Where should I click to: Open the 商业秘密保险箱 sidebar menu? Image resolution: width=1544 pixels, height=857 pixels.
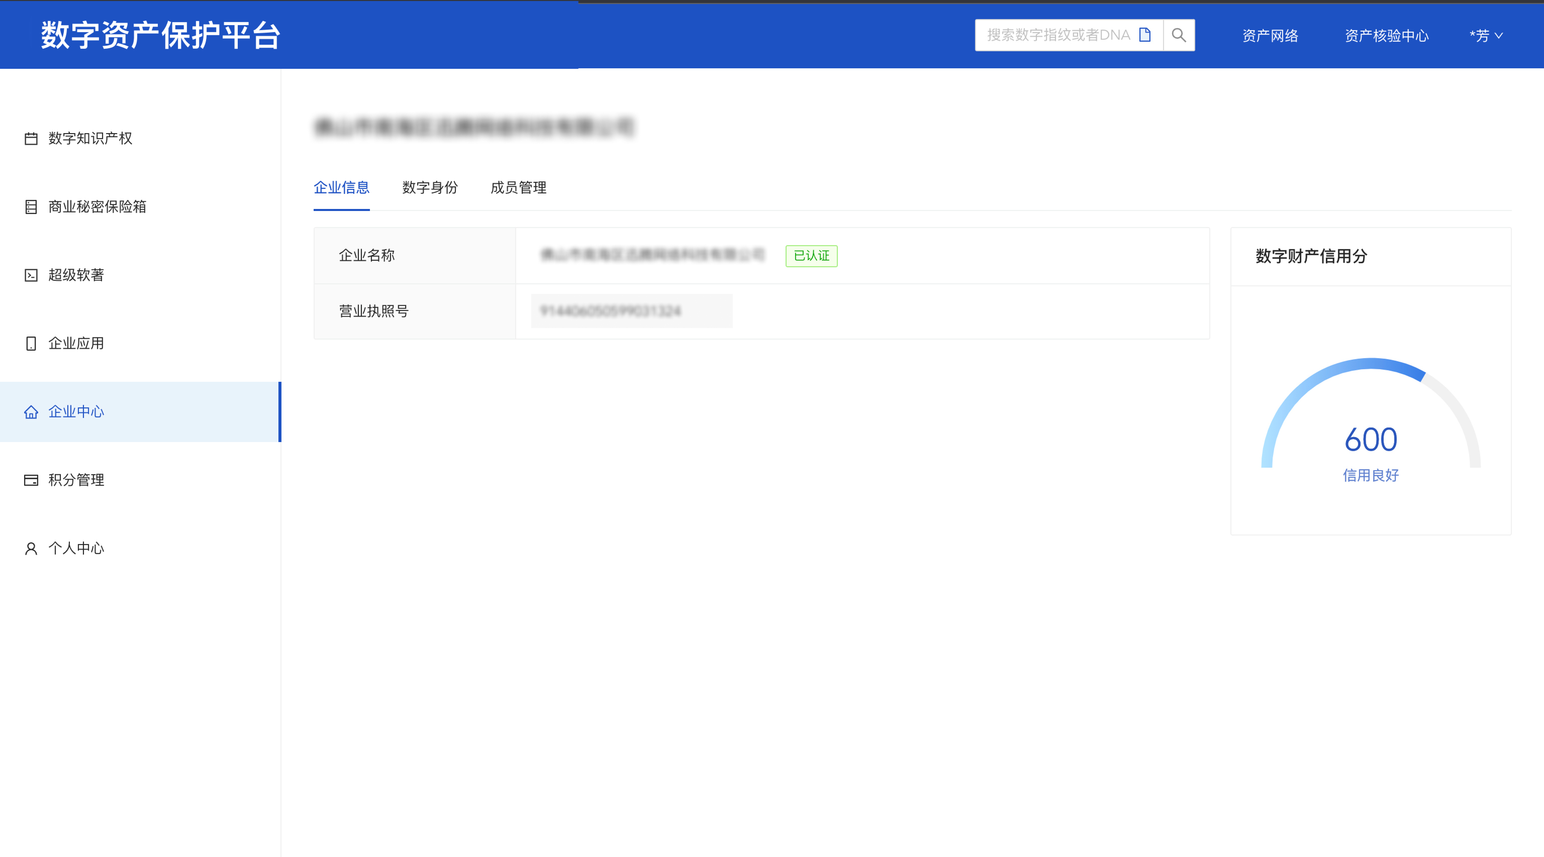[x=140, y=207]
